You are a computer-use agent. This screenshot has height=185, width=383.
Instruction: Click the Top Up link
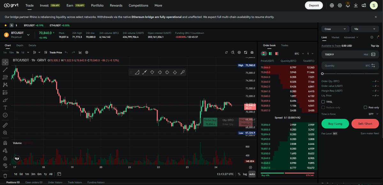(375, 46)
